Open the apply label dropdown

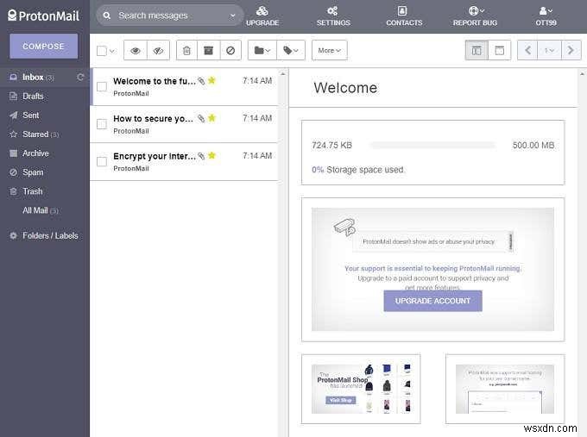click(x=291, y=50)
